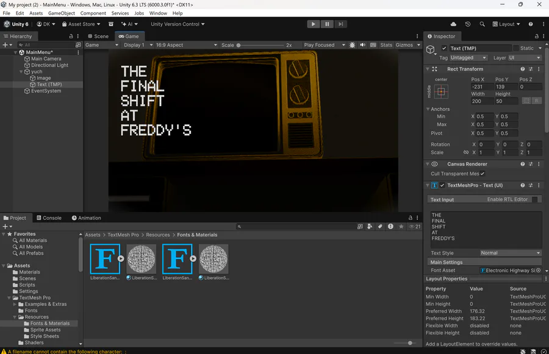Open the Package Manager box icon
Viewport: 549px width, 354px height.
tap(111, 24)
